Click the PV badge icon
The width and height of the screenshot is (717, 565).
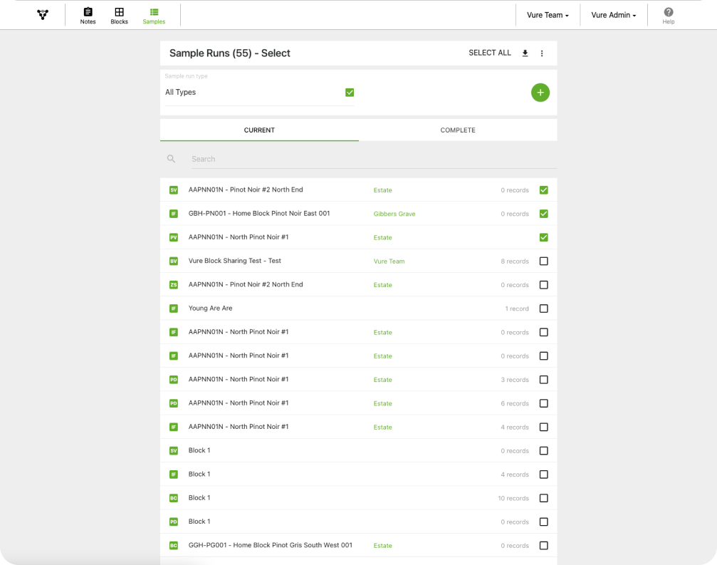(174, 237)
